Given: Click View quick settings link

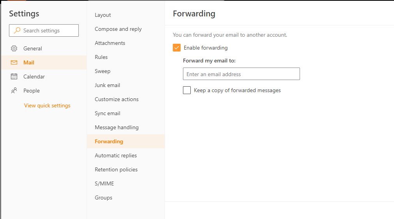Looking at the screenshot, I should click(47, 105).
